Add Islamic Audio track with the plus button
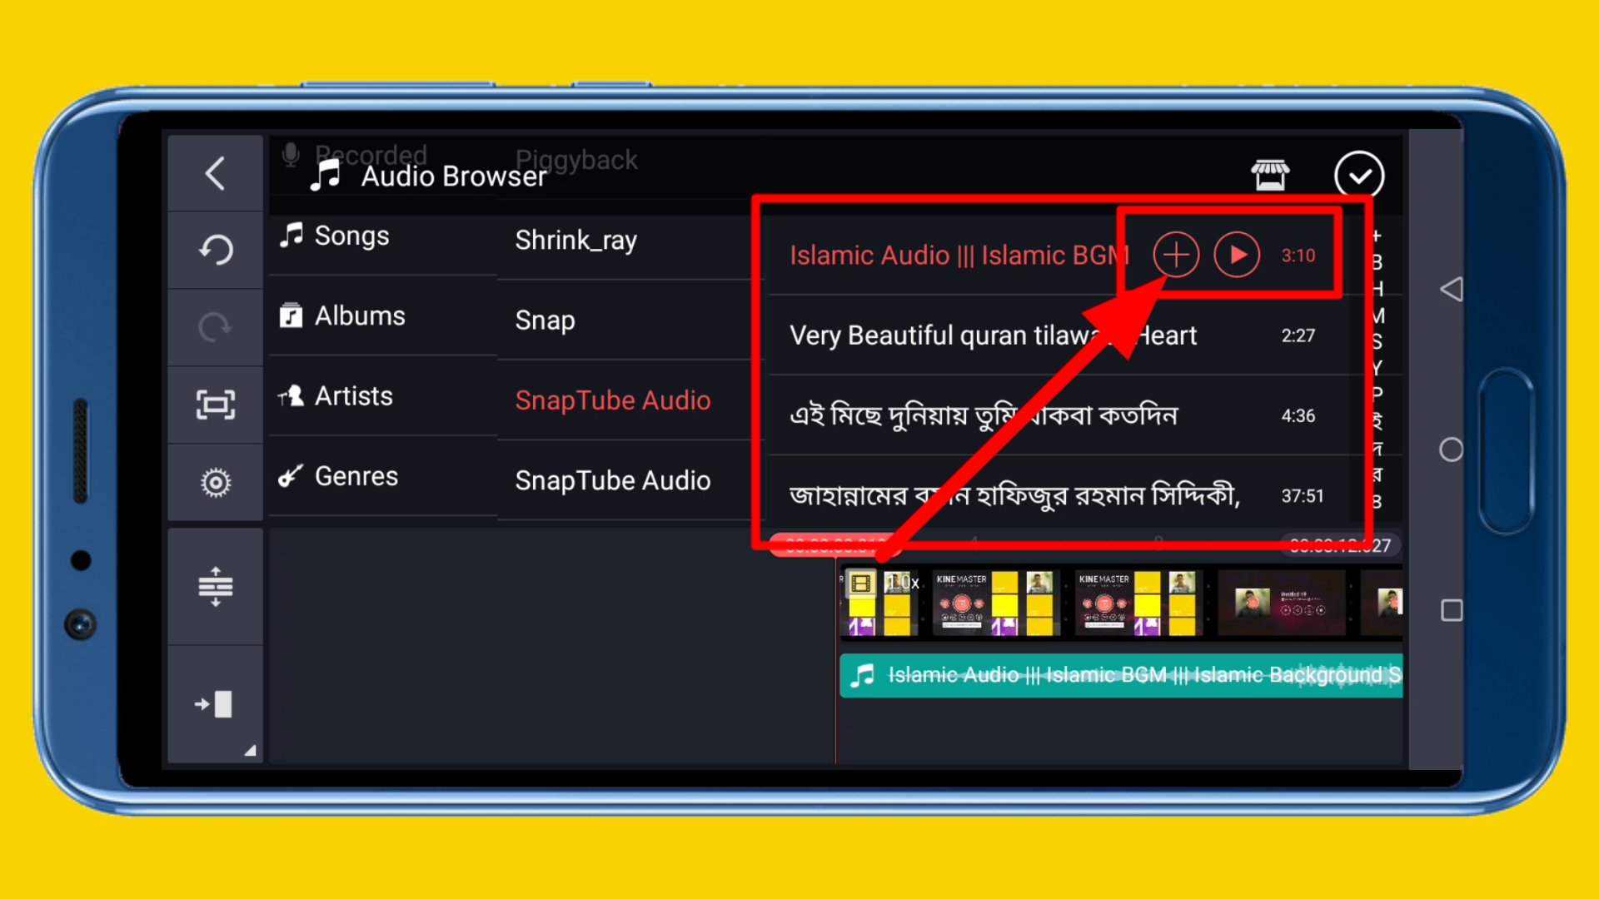The height and width of the screenshot is (899, 1599). pos(1174,255)
